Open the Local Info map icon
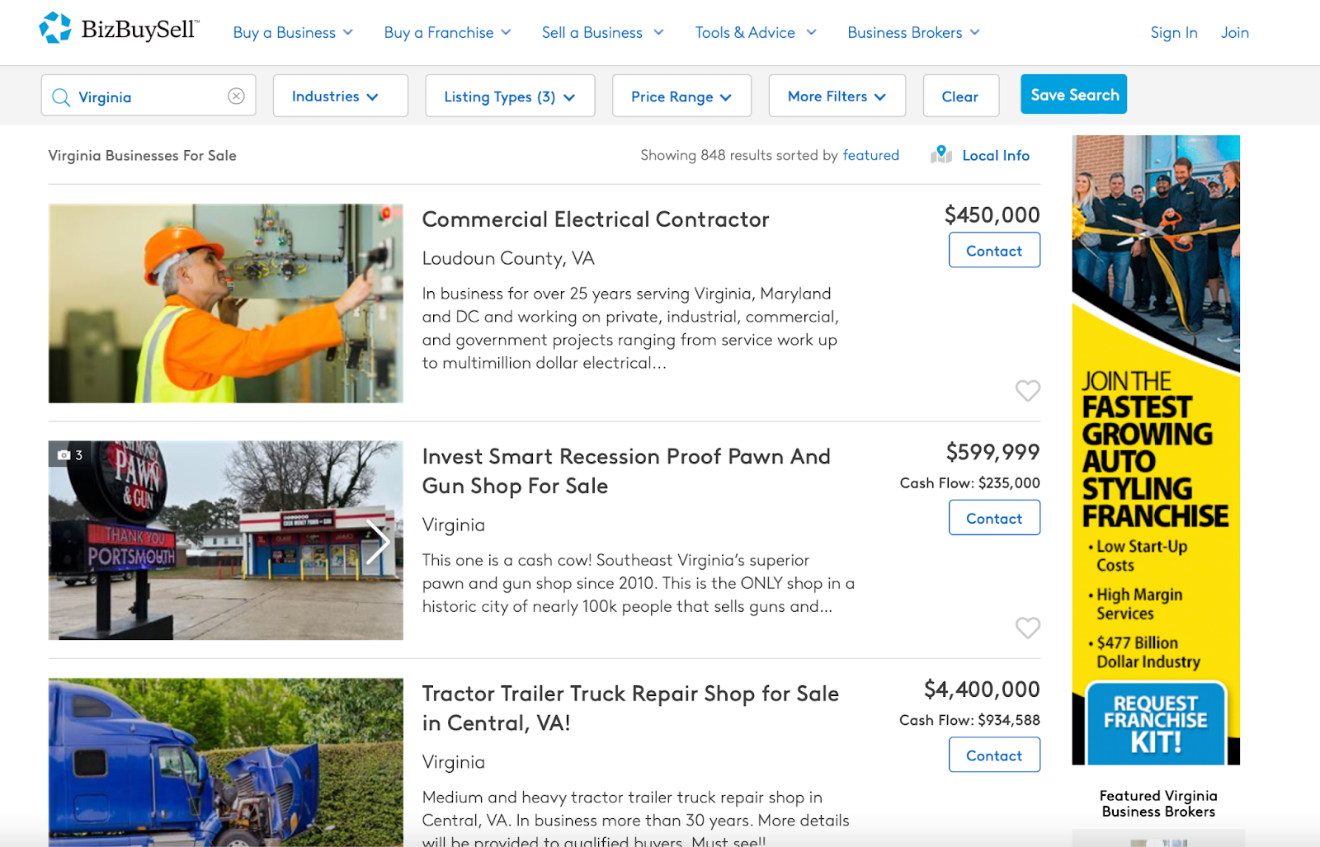Image resolution: width=1320 pixels, height=847 pixels. (x=941, y=154)
